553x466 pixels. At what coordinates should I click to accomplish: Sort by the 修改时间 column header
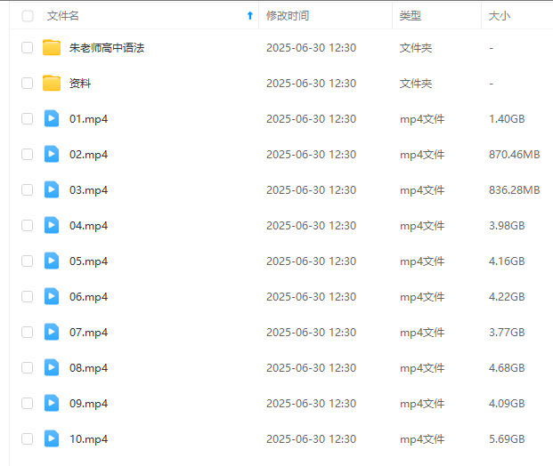pyautogui.click(x=288, y=16)
